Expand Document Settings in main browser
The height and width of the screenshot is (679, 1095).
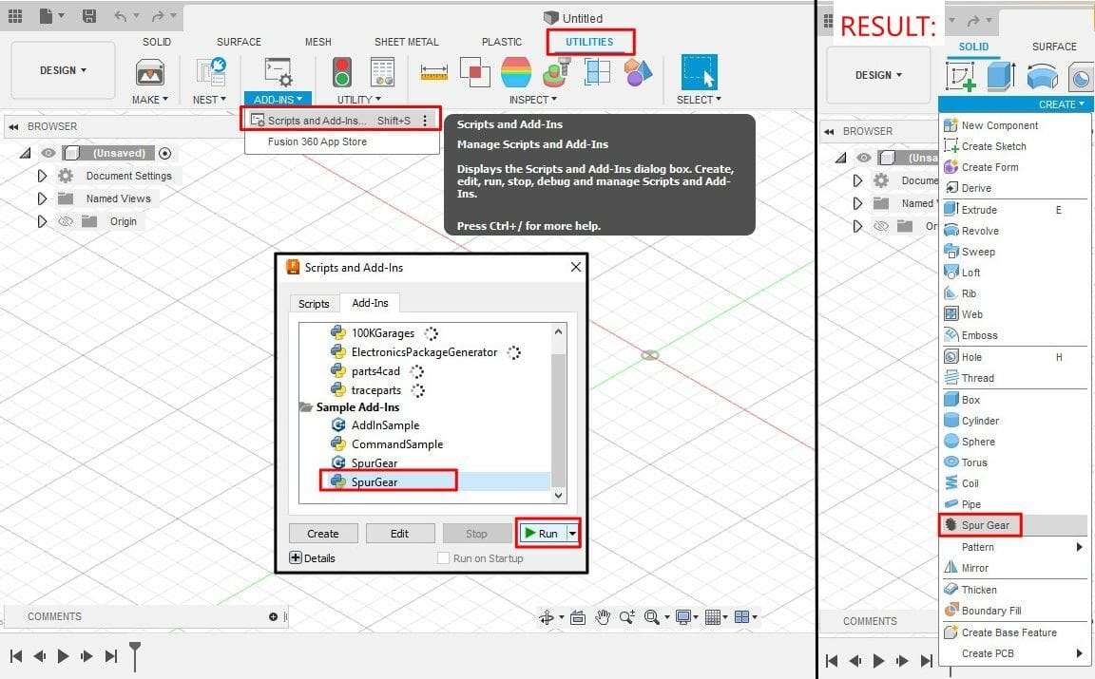click(x=42, y=176)
